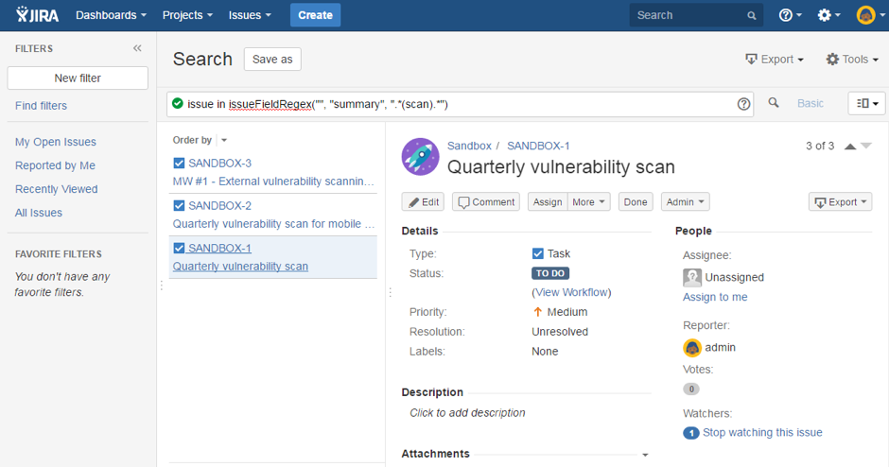The height and width of the screenshot is (467, 889).
Task: Collapse the Filters sidebar with double chevron
Action: pyautogui.click(x=137, y=48)
